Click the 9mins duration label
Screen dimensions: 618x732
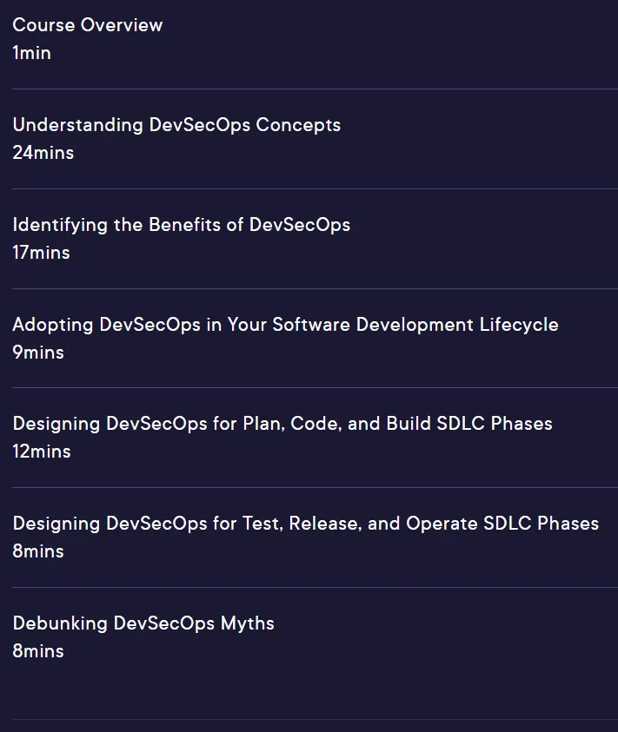[38, 353]
